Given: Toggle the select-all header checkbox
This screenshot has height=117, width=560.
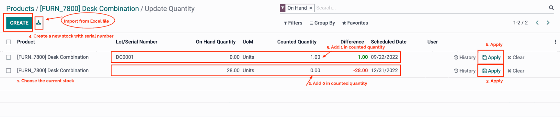Looking at the screenshot, I should point(9,42).
